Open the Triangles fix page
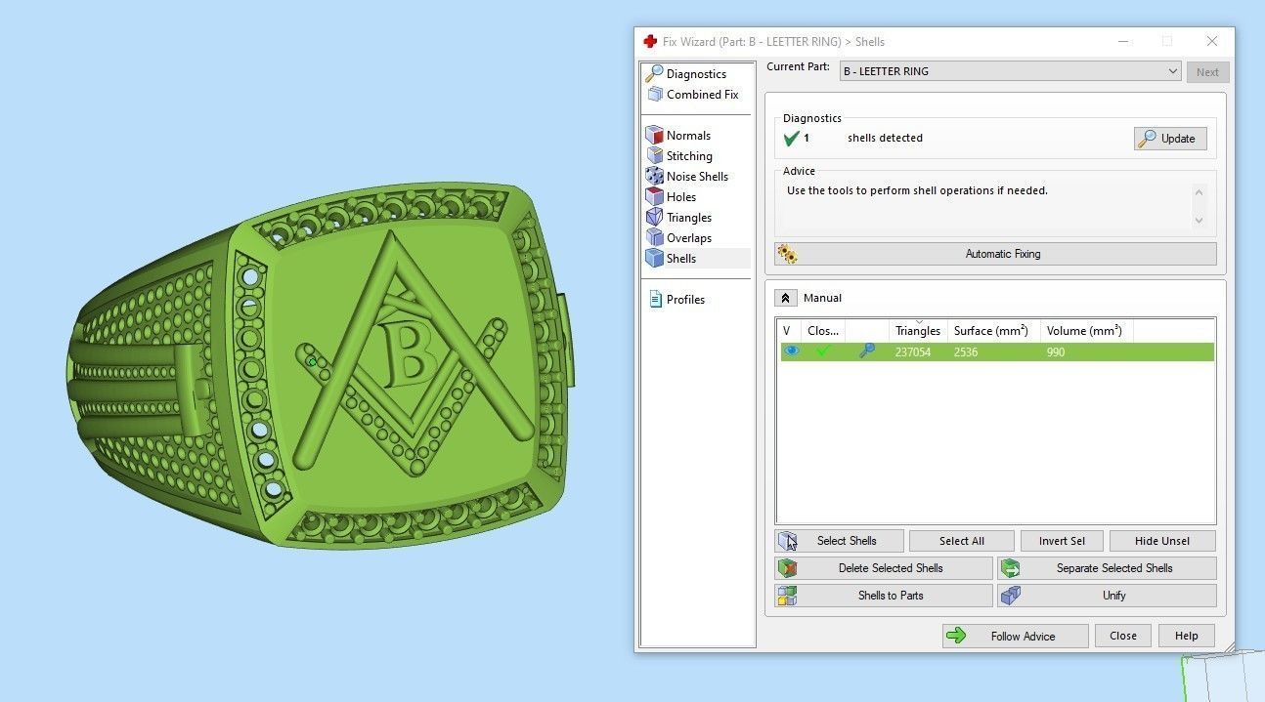 [x=689, y=218]
